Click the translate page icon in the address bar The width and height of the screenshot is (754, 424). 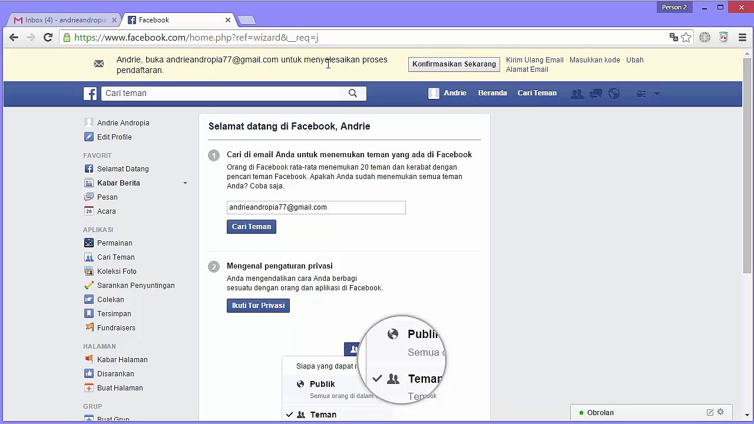click(674, 38)
